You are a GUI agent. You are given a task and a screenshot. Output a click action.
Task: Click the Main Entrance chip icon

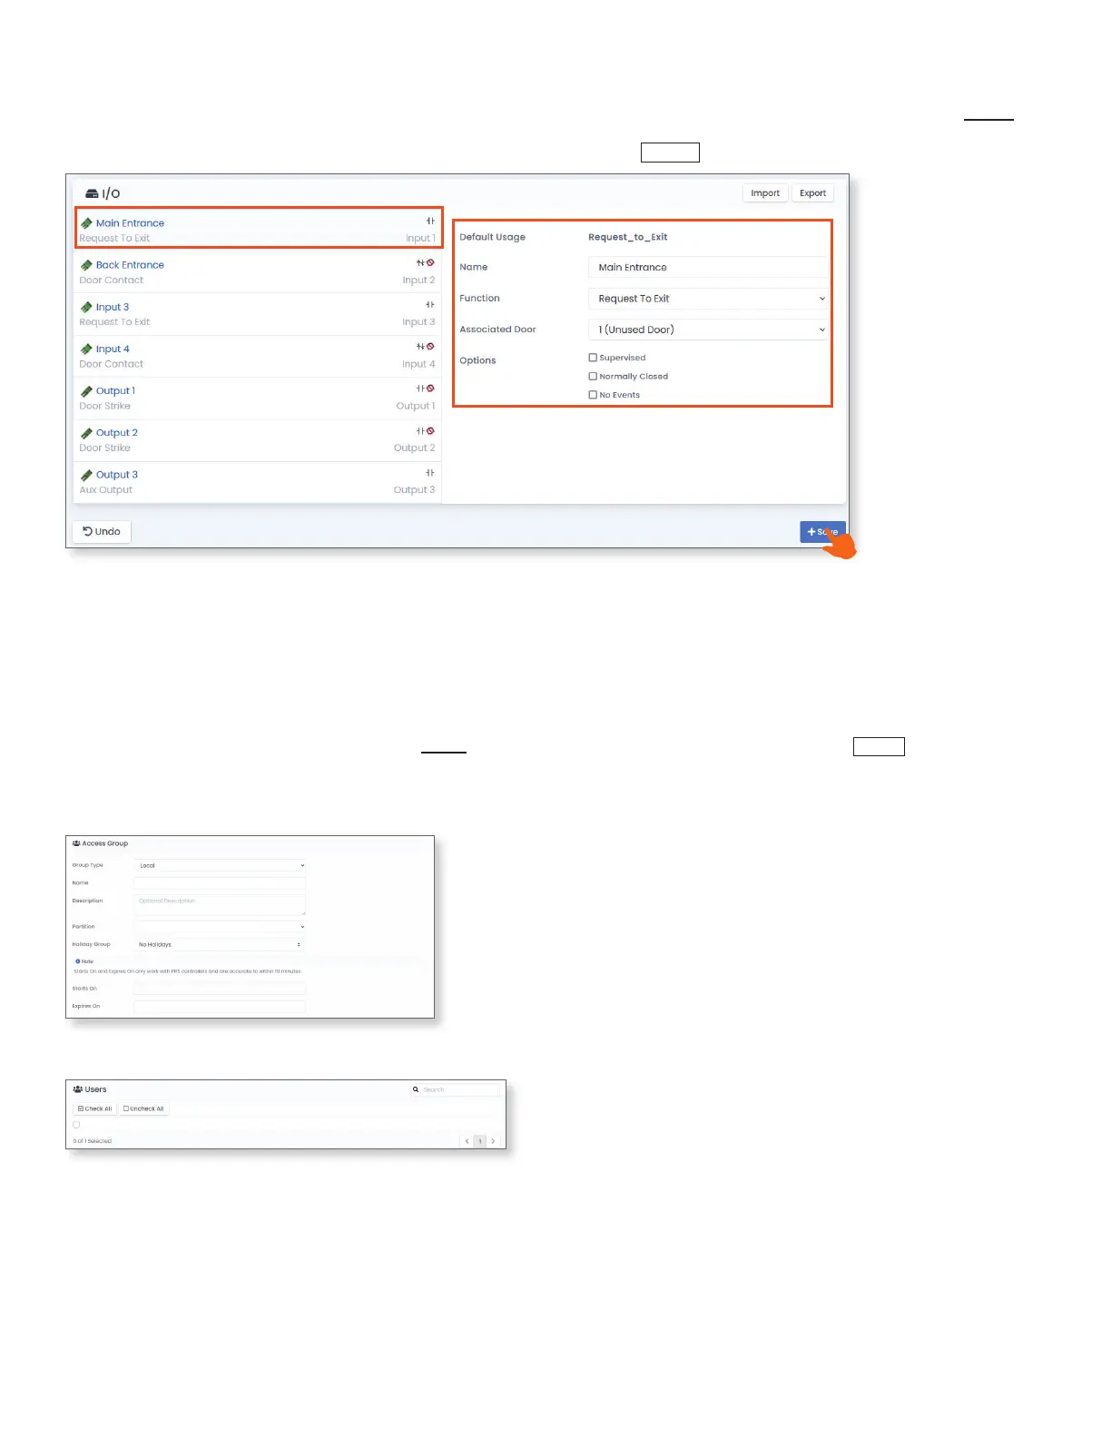pos(86,223)
